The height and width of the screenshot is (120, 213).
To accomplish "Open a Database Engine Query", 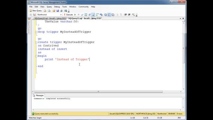I will 45,11.
